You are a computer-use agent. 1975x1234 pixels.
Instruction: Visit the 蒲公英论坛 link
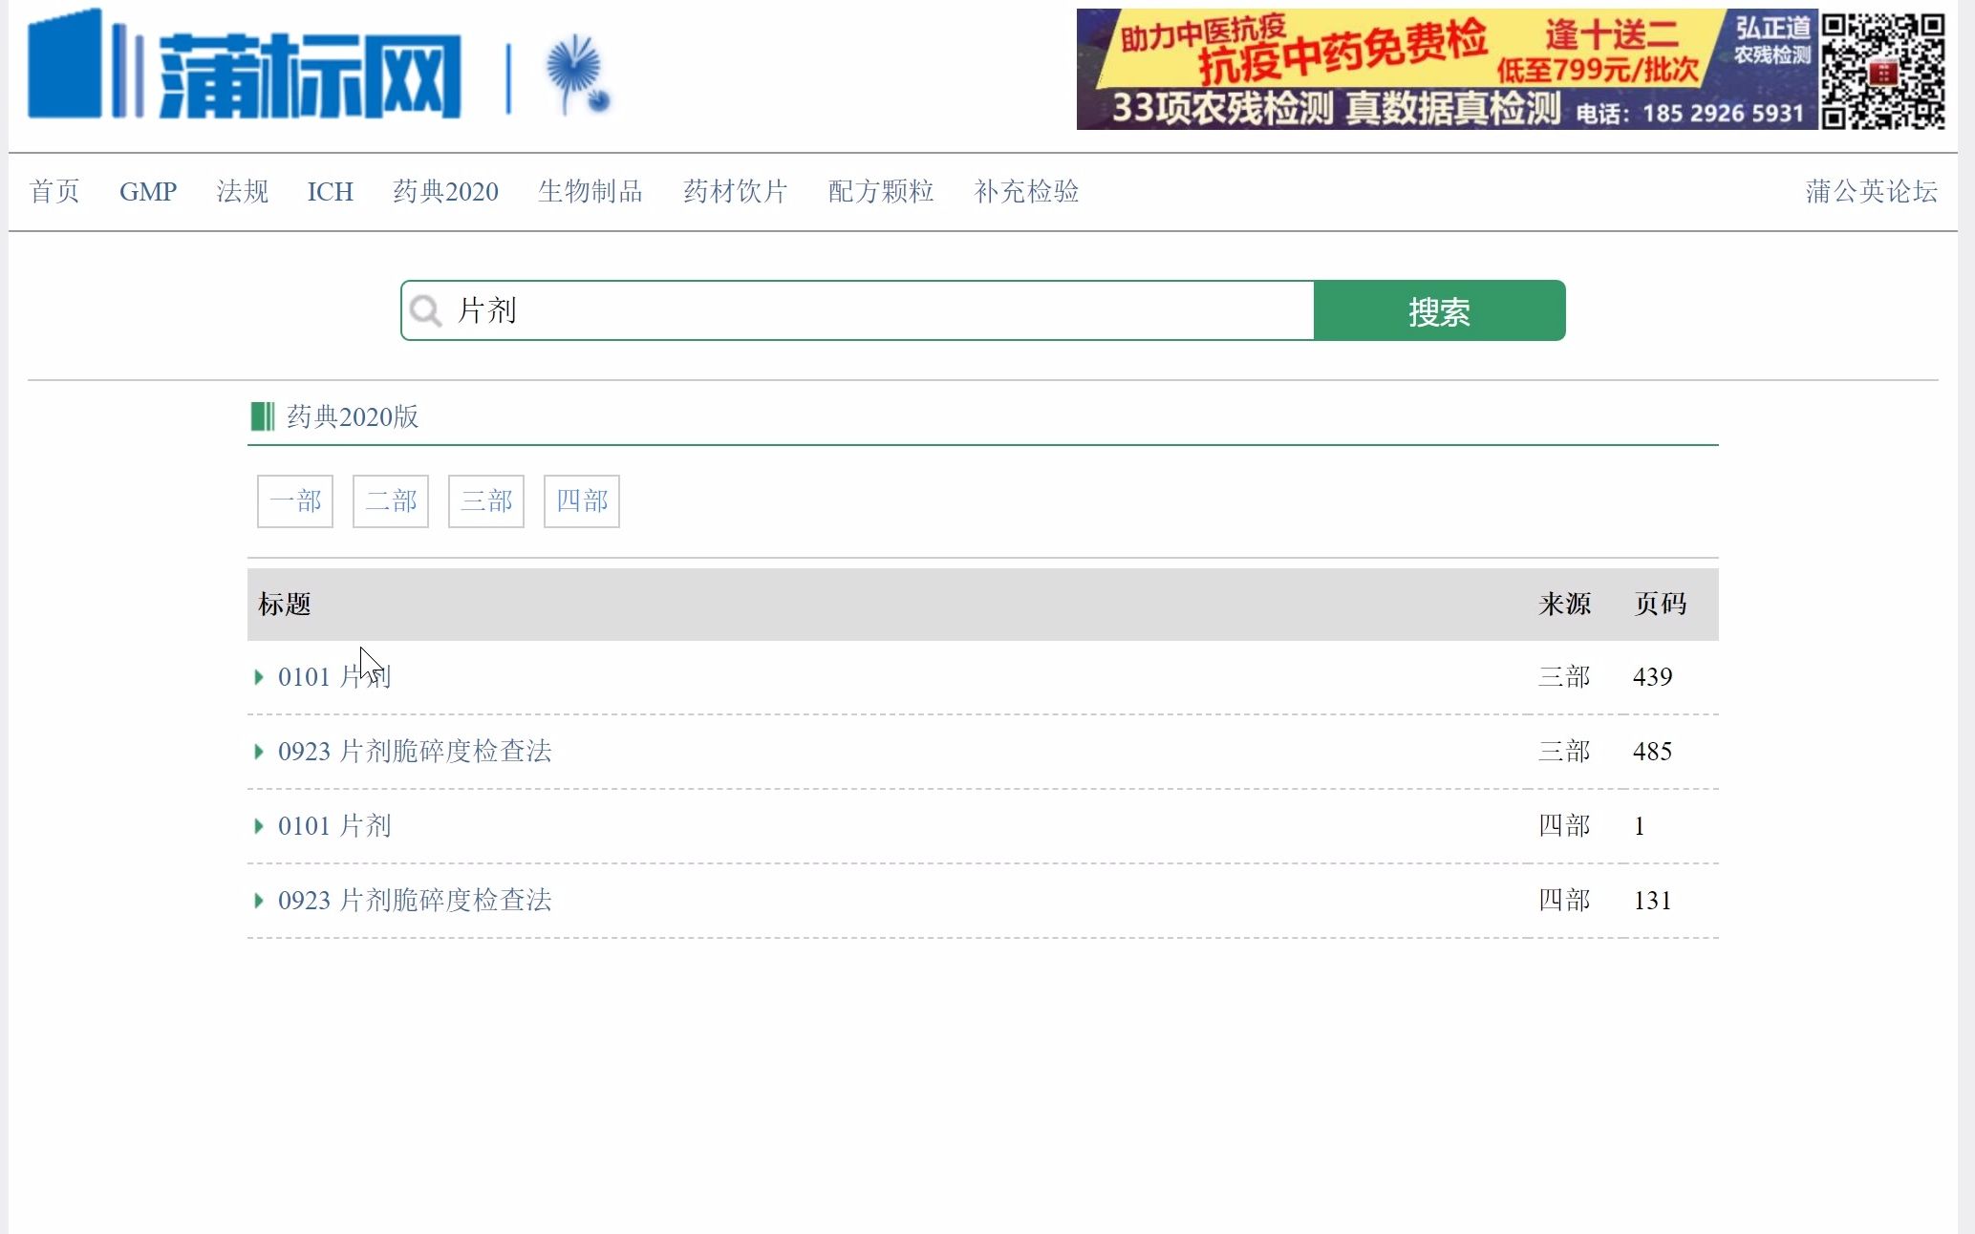pyautogui.click(x=1871, y=191)
